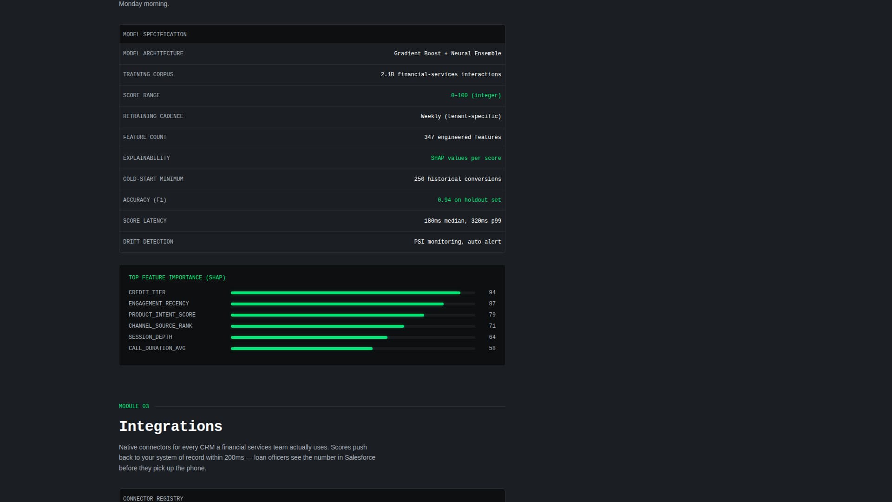Image resolution: width=892 pixels, height=502 pixels.
Task: Select the ENGAGEMENT_RECENCY feature name
Action: [158, 304]
